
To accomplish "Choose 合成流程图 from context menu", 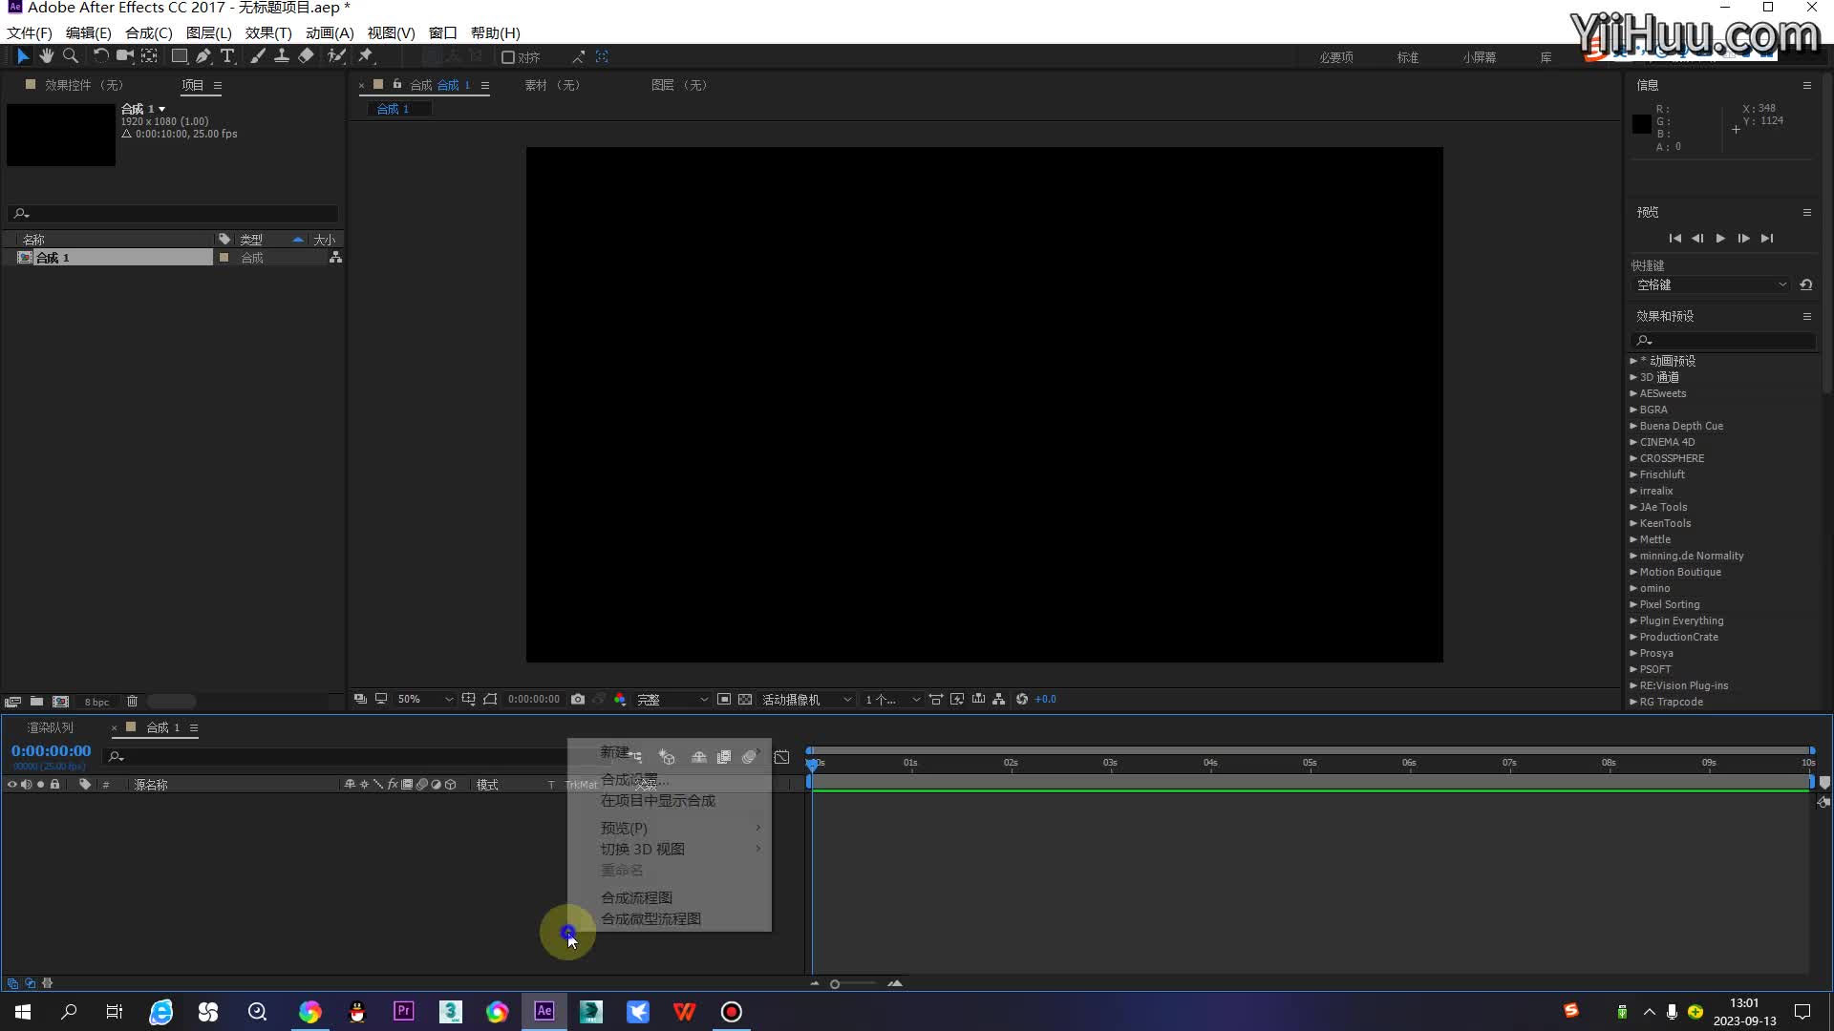I will 637,897.
